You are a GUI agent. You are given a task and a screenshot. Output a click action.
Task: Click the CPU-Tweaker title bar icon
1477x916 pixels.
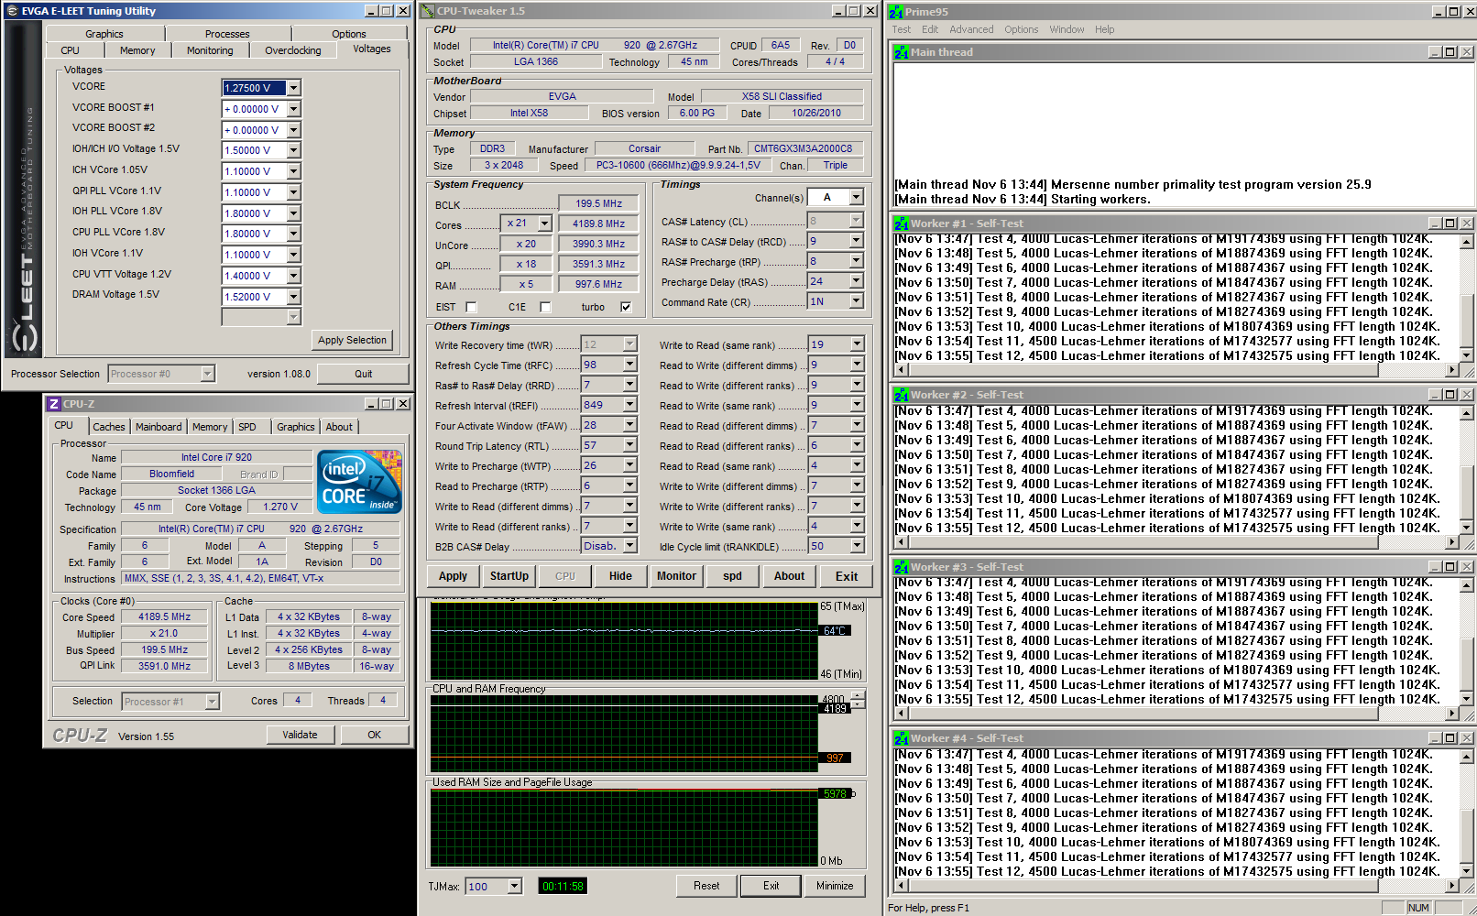(x=428, y=11)
